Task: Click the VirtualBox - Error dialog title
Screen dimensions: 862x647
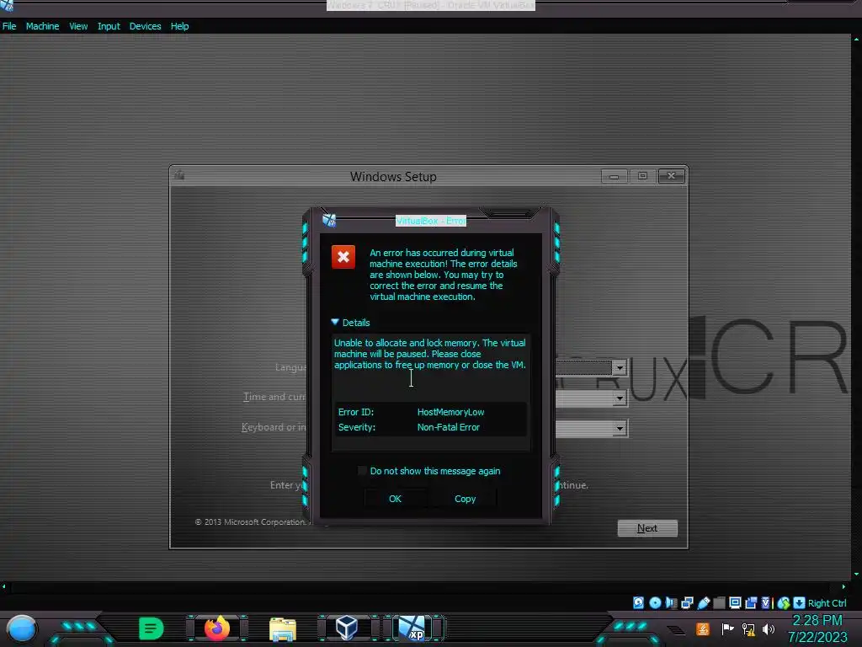Action: click(x=431, y=221)
